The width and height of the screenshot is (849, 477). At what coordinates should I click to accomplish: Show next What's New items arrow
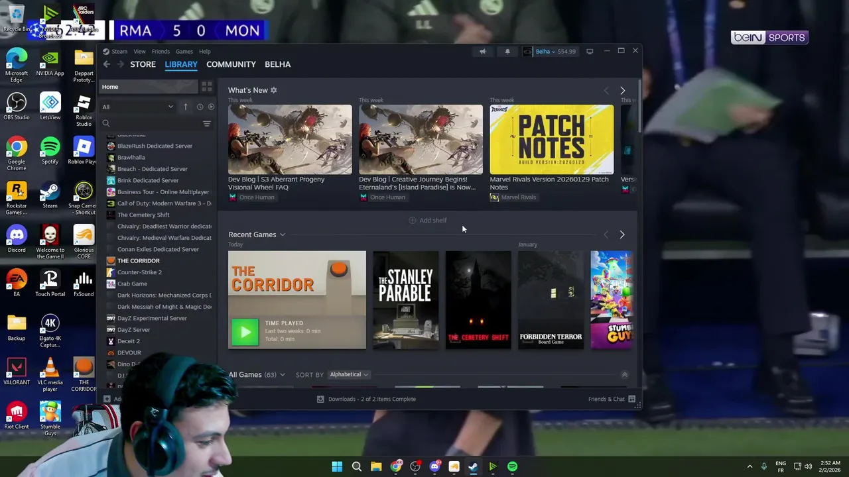coord(622,91)
